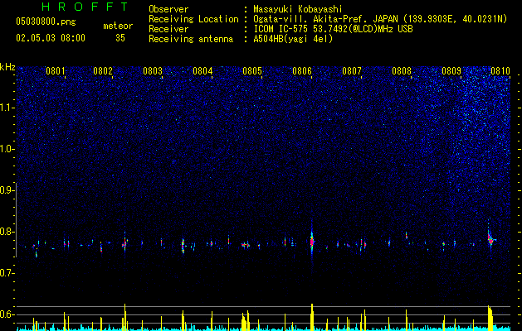Click the 0.7 kHz axis value
522x331 pixels.
tap(7, 273)
